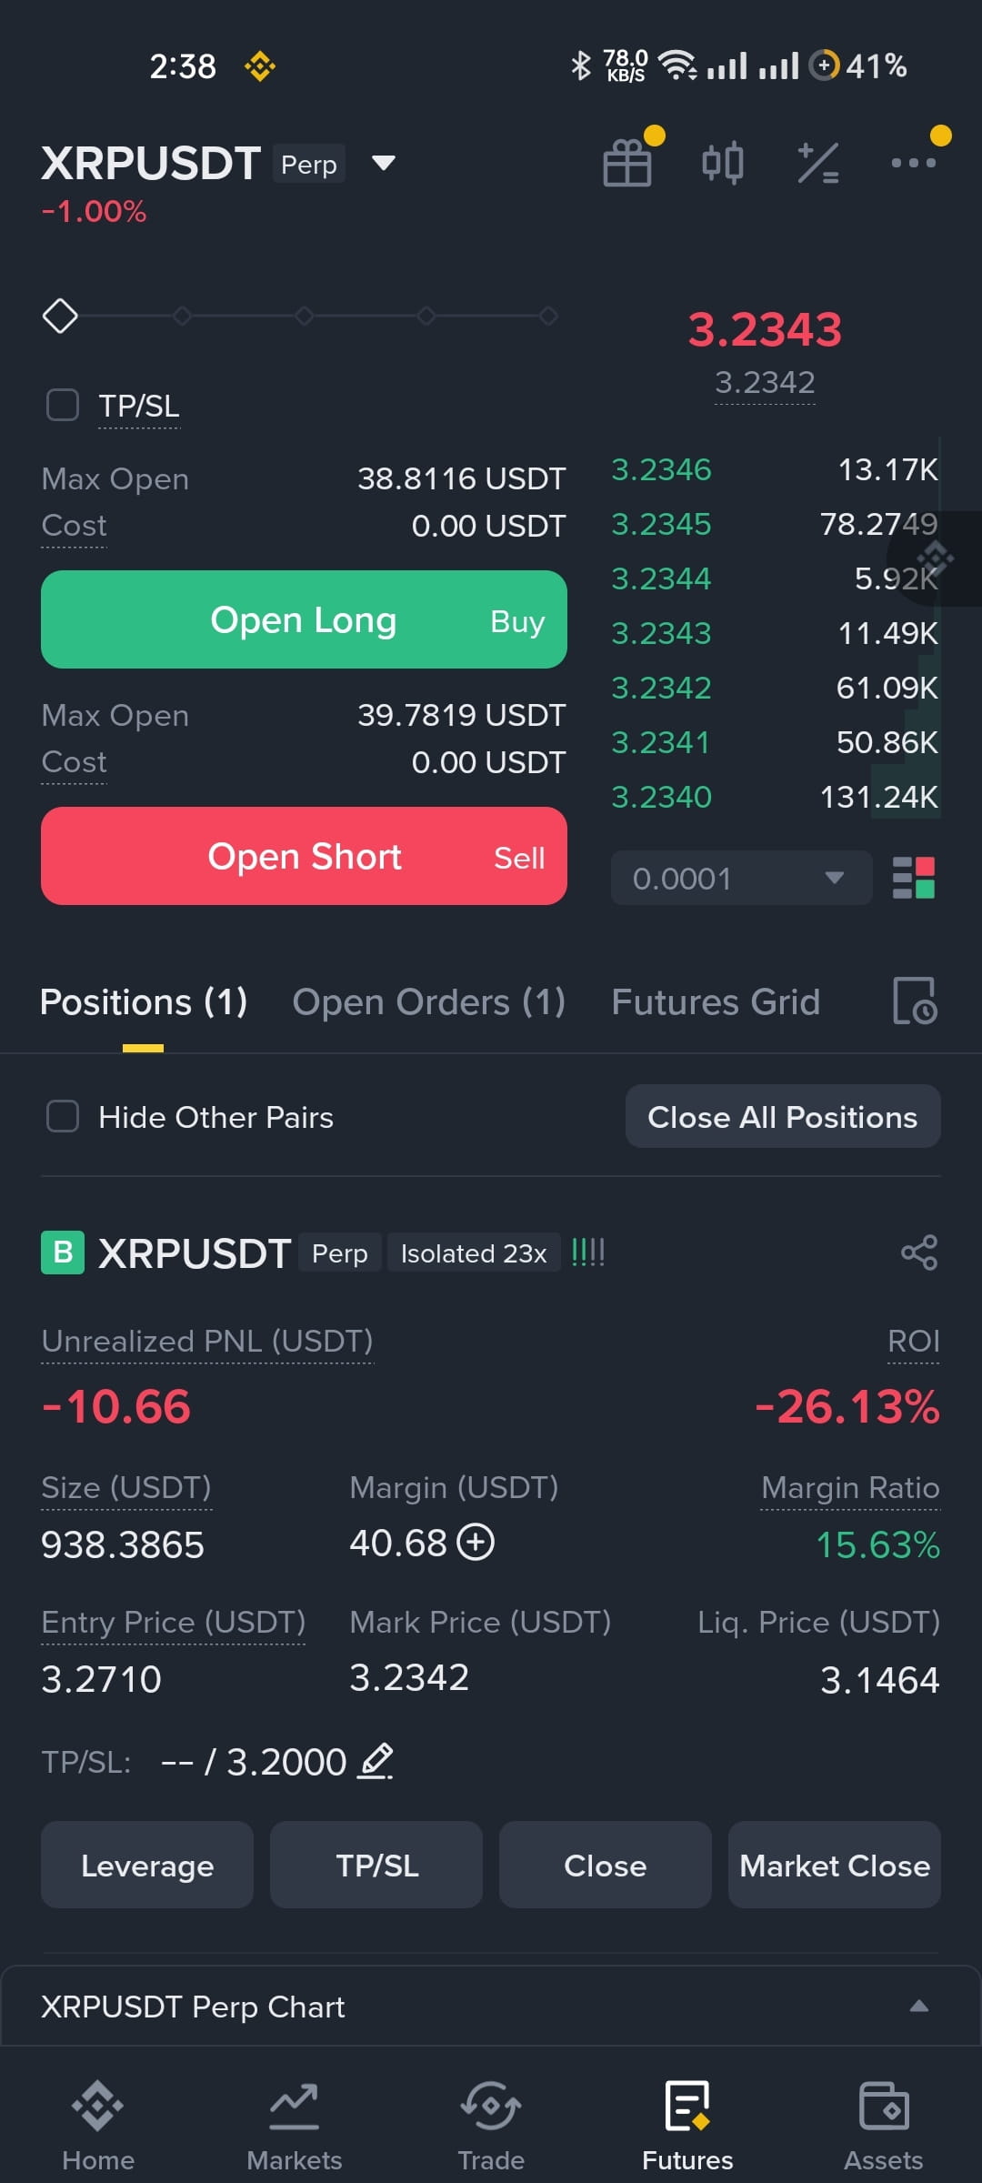The width and height of the screenshot is (982, 2183).
Task: Share the XRPUSDT position
Action: point(919,1252)
